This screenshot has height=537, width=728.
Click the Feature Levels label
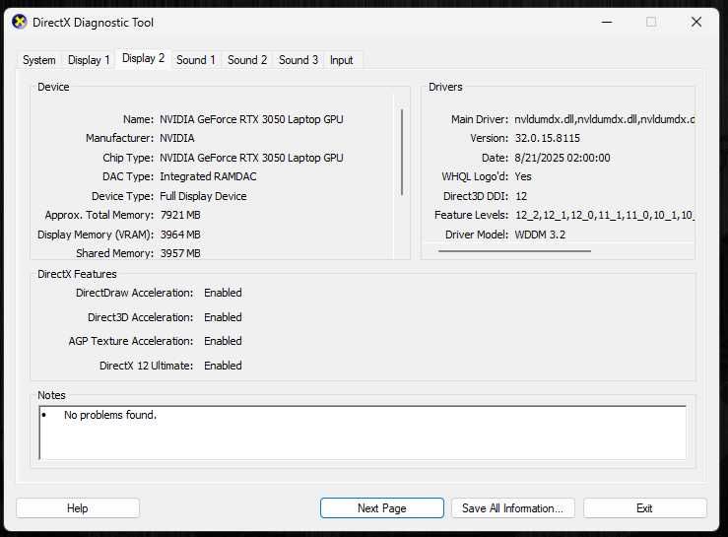coord(471,215)
